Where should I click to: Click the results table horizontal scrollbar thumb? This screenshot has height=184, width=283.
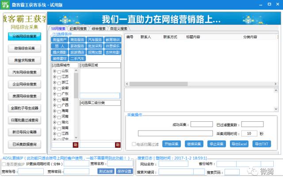[x=158, y=84]
